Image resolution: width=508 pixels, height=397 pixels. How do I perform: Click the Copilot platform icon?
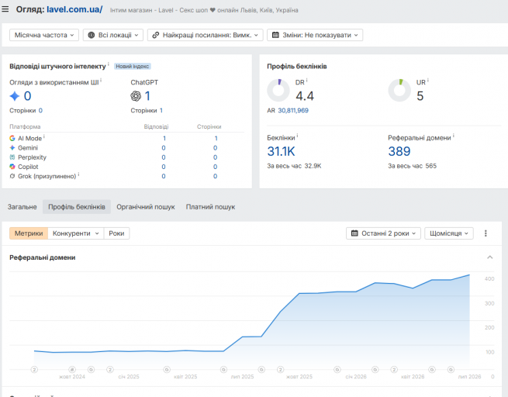[x=12, y=167]
